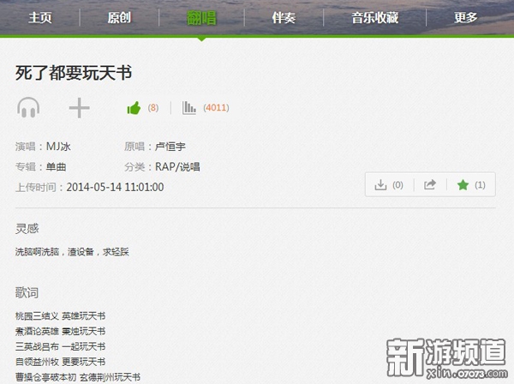Play the song with the headphones icon
514x384 pixels.
pos(28,107)
